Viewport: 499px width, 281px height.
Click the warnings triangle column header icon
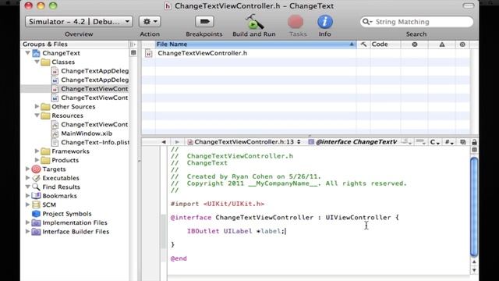[x=442, y=44]
